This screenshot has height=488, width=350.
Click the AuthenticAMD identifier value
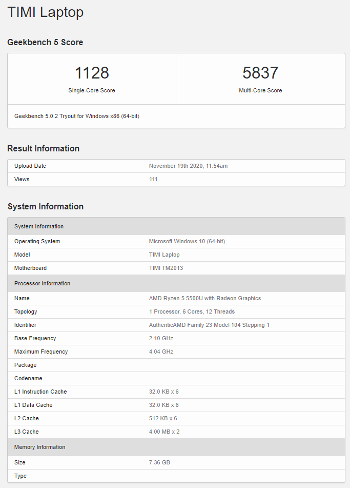209,325
